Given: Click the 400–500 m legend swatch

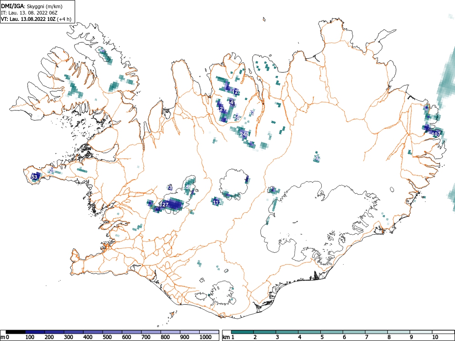Looking at the screenshot, I should tap(93, 332).
